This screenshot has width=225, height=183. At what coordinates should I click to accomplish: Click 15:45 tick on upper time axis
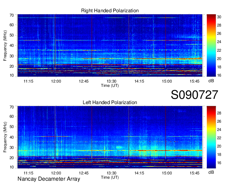pos(195,81)
